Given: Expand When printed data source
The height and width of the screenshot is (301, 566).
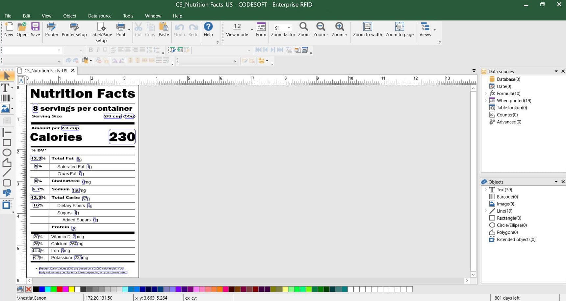Looking at the screenshot, I should pyautogui.click(x=485, y=100).
